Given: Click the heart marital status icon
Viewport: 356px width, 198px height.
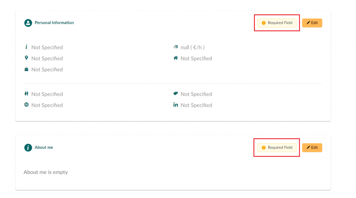Looking at the screenshot, I should [x=176, y=93].
